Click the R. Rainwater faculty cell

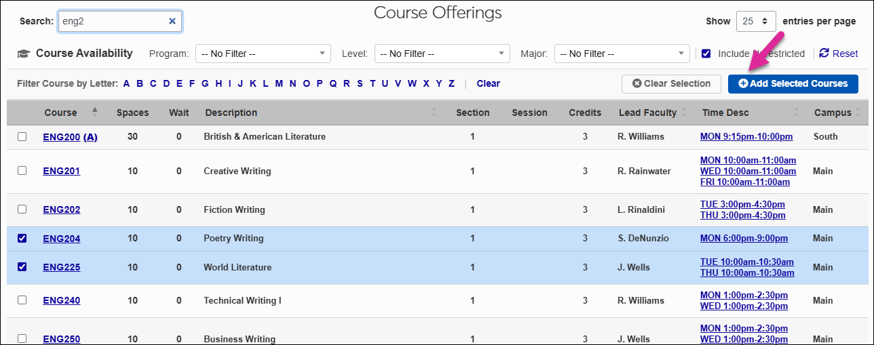[x=645, y=171]
